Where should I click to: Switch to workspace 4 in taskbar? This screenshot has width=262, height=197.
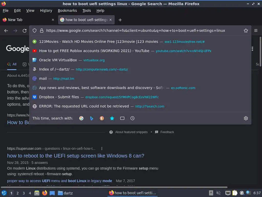(30, 193)
